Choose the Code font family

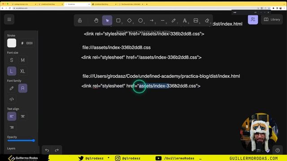(x=12, y=99)
